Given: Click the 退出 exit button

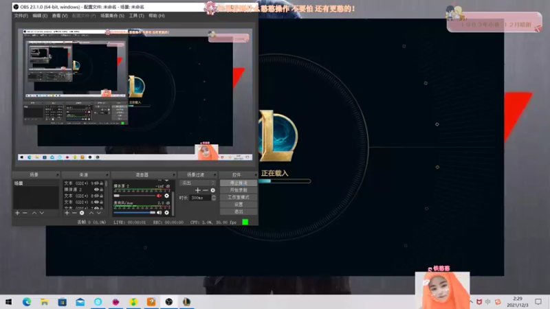Looking at the screenshot, I should 239,211.
